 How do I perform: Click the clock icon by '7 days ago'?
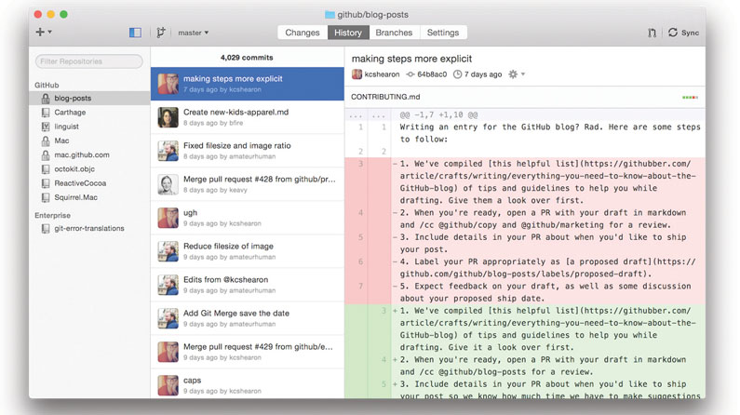coord(457,74)
